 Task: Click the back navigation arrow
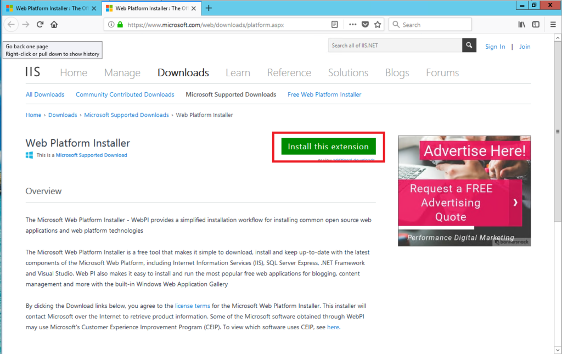click(x=11, y=24)
